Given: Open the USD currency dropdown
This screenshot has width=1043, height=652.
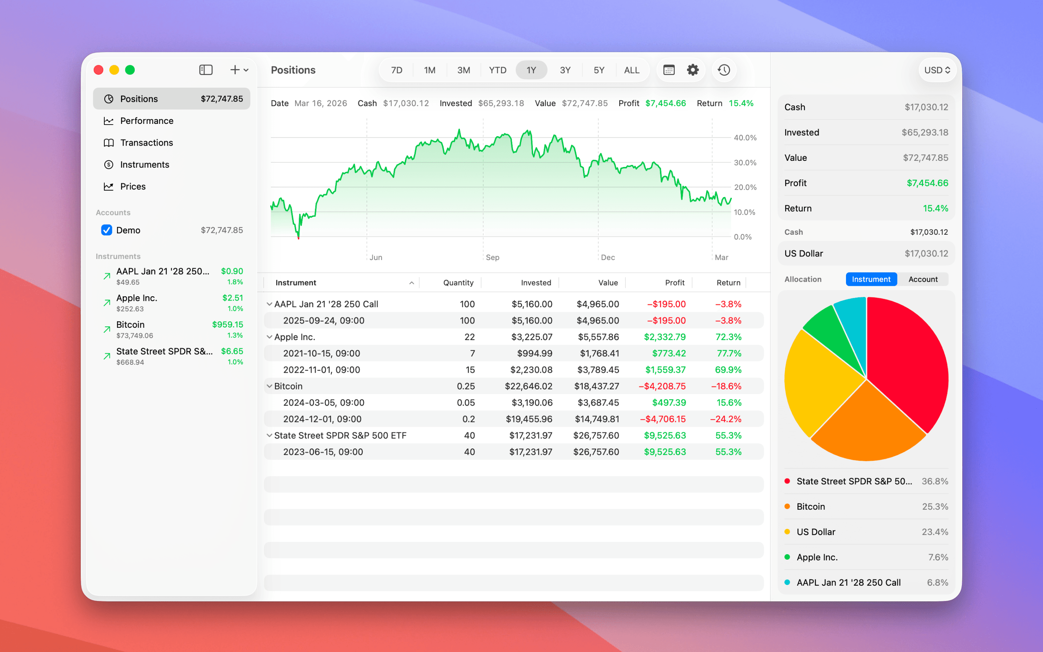Looking at the screenshot, I should coord(937,70).
